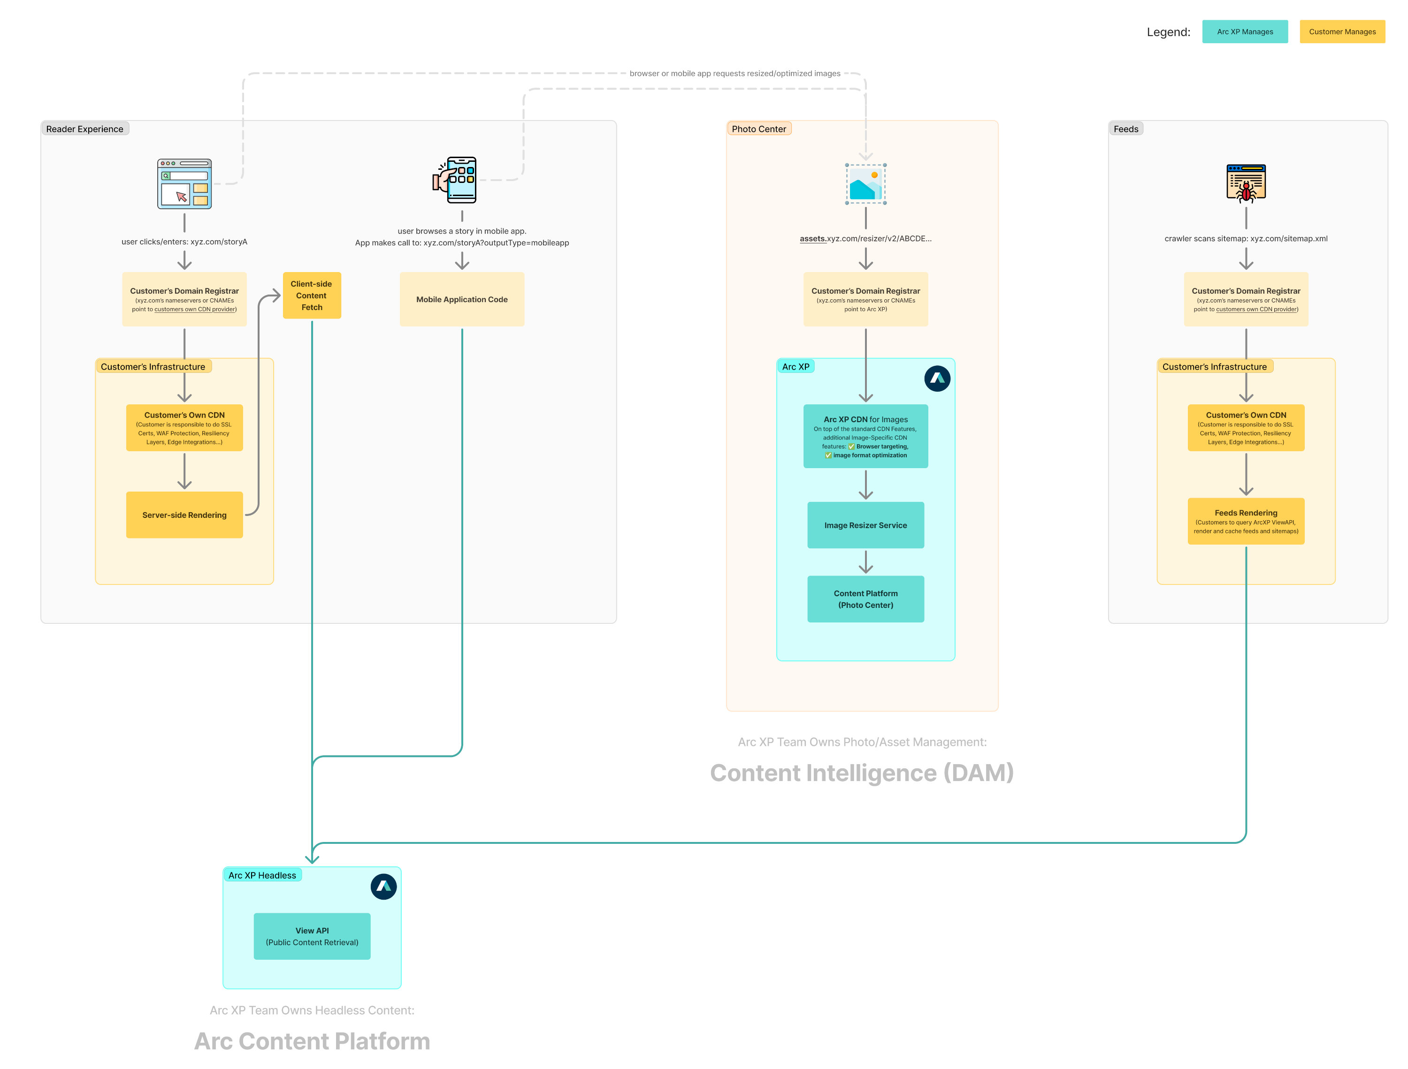
Task: Select the View API box
Action: pos(312,937)
